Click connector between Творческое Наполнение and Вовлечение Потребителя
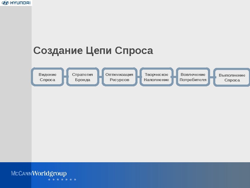This screenshot has height=188, width=250. coord(175,77)
